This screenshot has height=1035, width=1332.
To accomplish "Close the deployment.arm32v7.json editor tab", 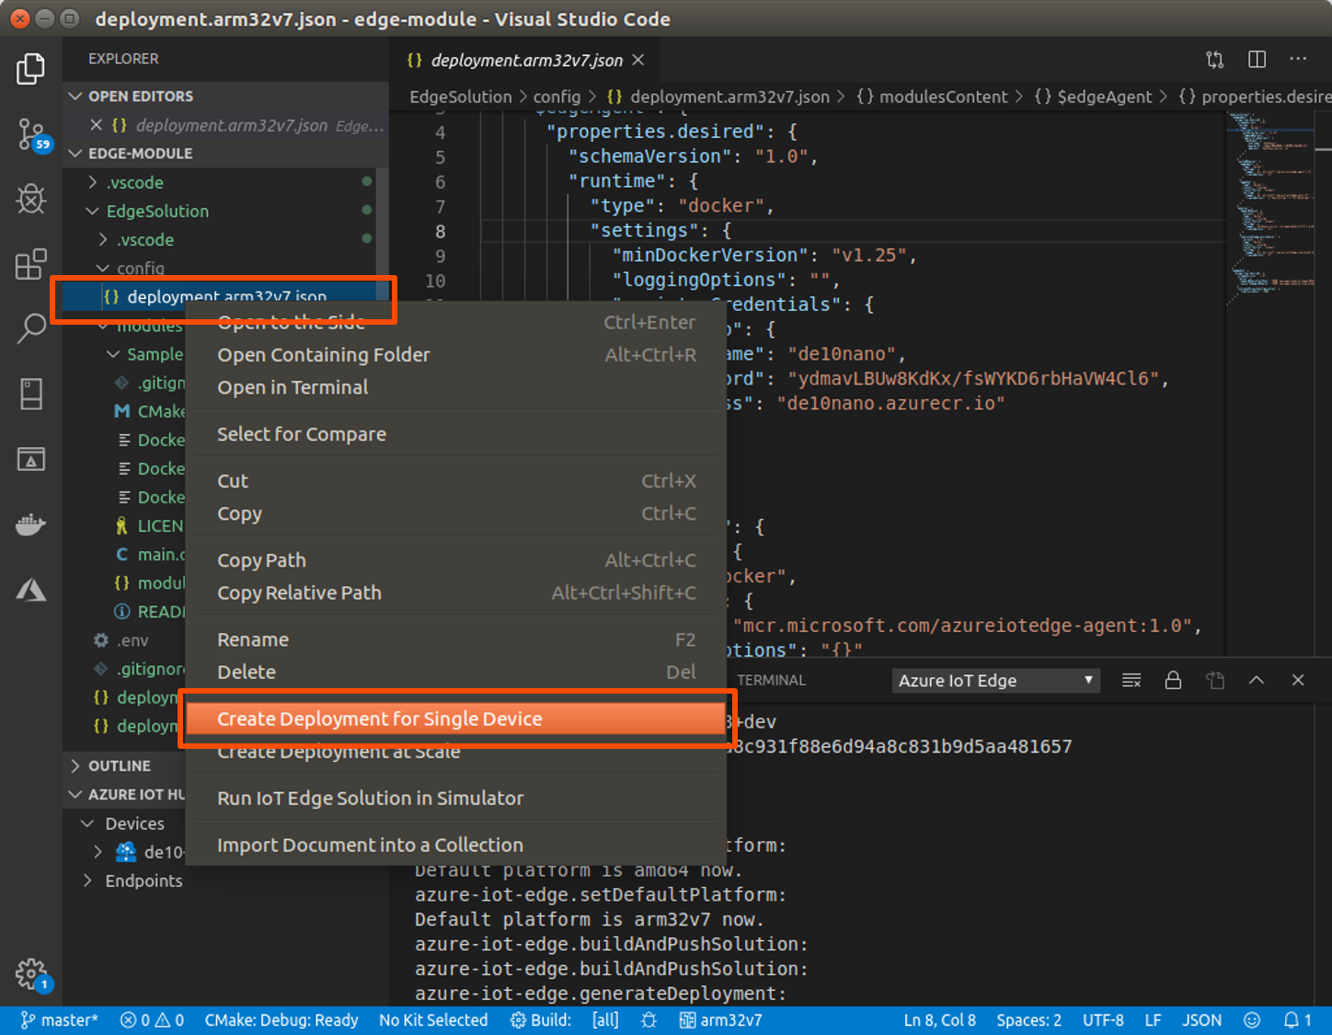I will tap(638, 60).
